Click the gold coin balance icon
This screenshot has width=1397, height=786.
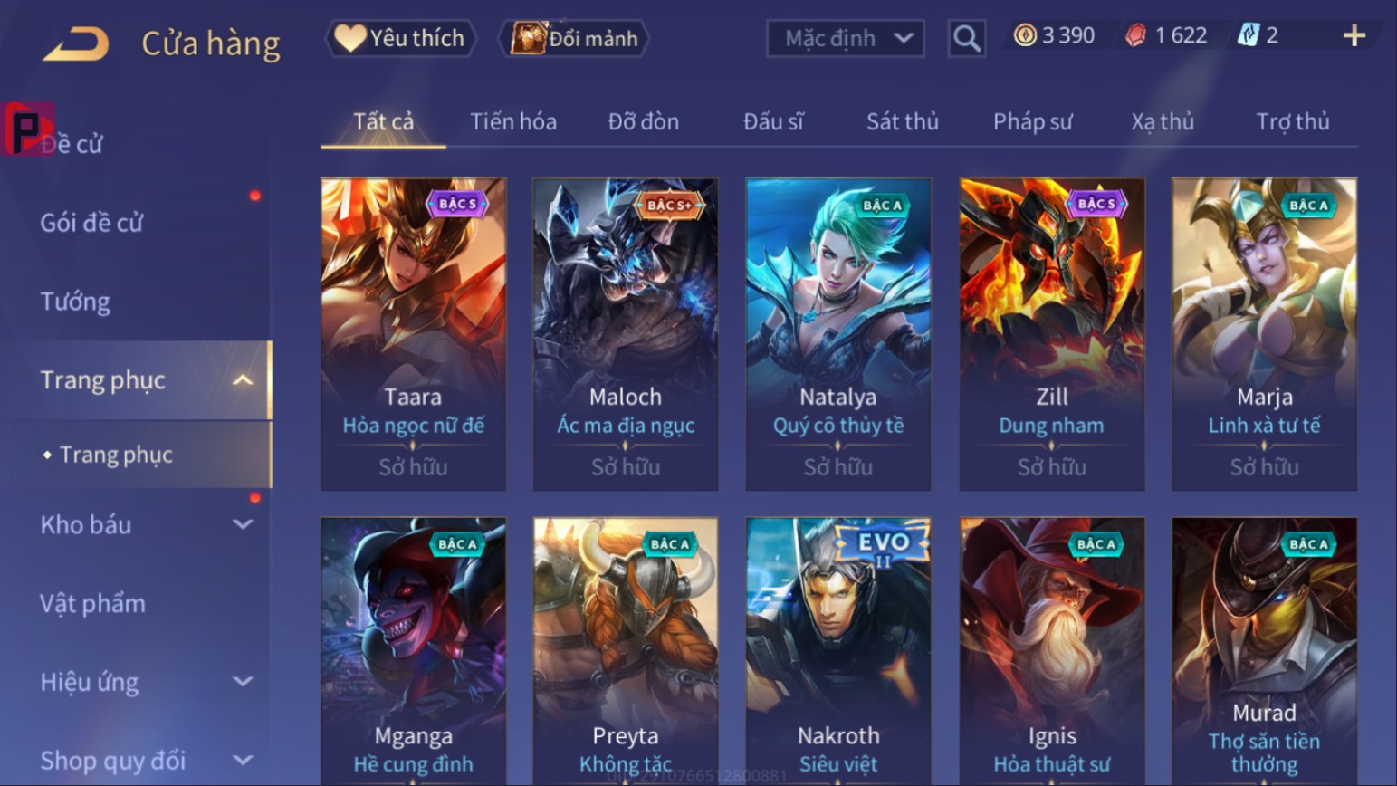[x=1025, y=35]
